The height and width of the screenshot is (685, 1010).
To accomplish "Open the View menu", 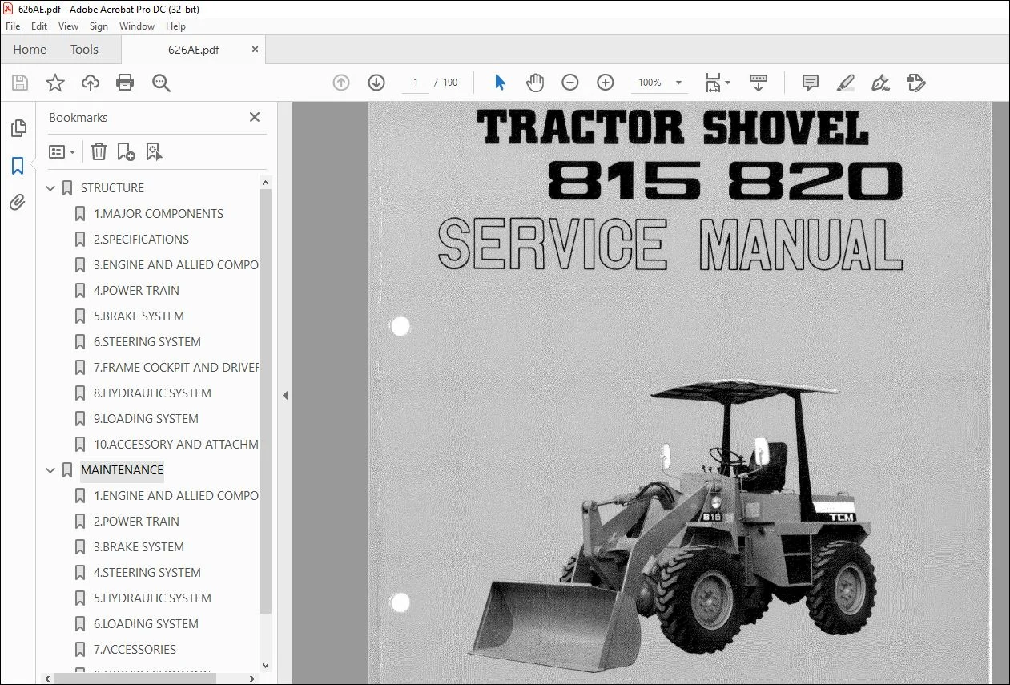I will [68, 26].
